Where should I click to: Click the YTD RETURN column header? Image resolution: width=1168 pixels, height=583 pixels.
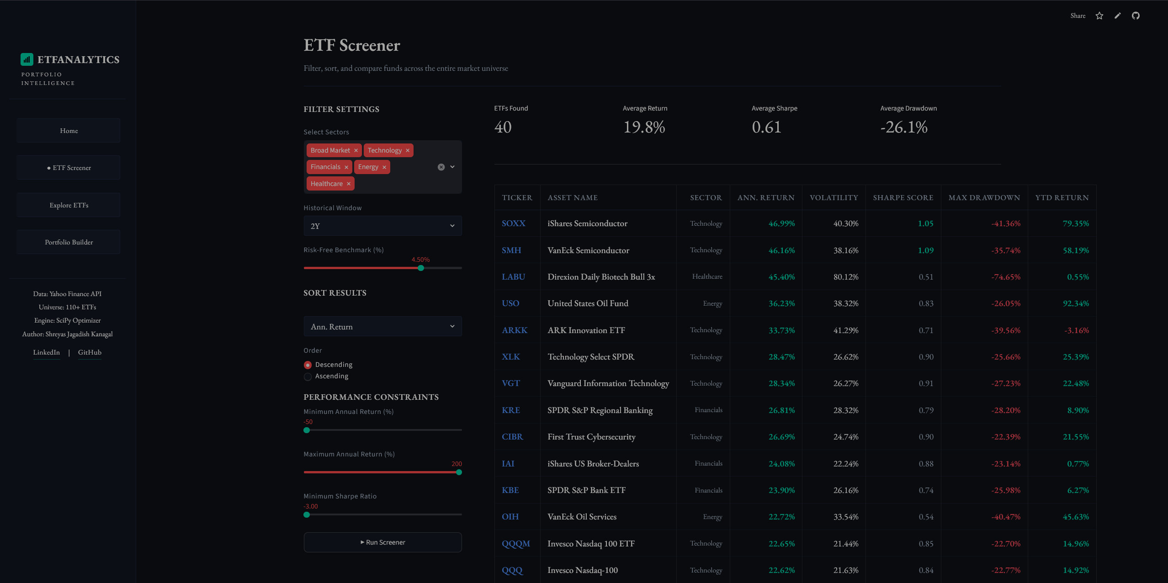(x=1062, y=197)
